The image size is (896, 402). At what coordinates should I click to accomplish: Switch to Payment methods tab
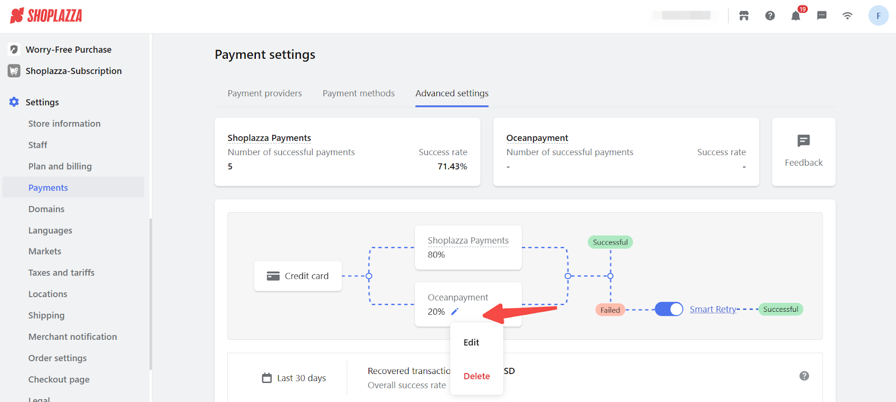358,94
